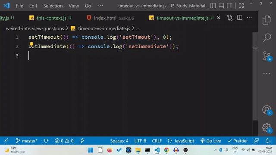
Task: Open changes compare icon in the editor toolbar
Action: [x=230, y=18]
